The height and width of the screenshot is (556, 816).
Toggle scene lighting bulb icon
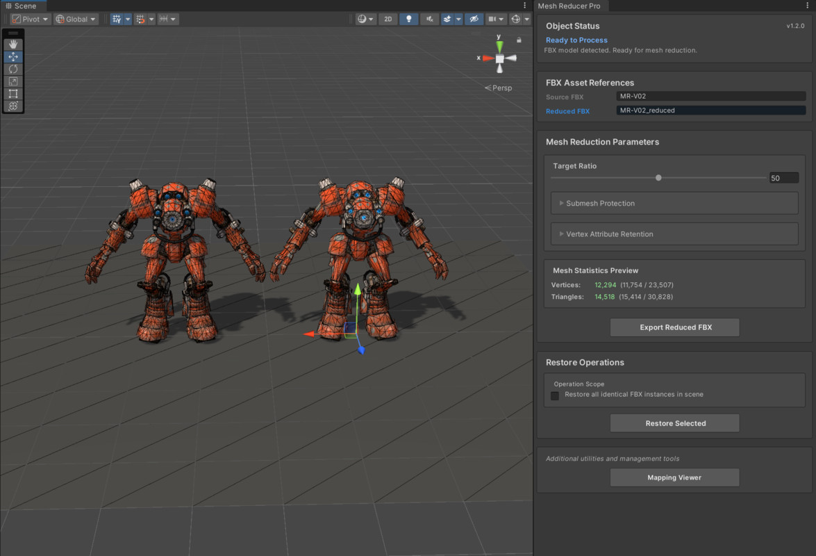pos(408,19)
